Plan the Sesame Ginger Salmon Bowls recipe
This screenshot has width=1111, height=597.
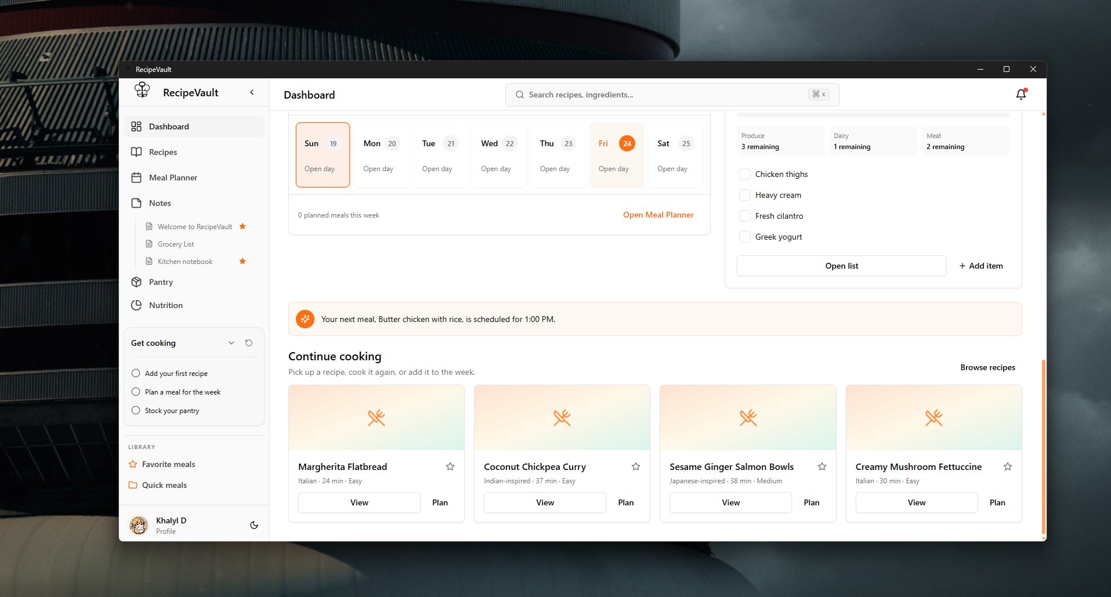click(812, 502)
